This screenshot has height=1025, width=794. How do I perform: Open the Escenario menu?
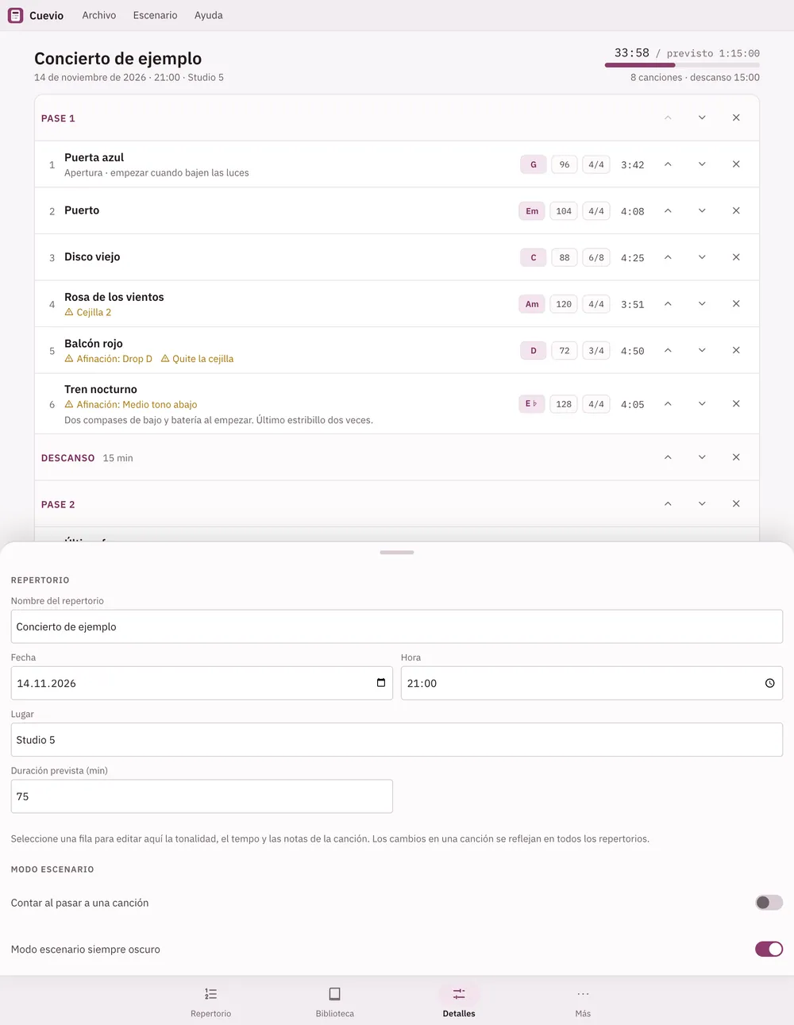pos(156,15)
